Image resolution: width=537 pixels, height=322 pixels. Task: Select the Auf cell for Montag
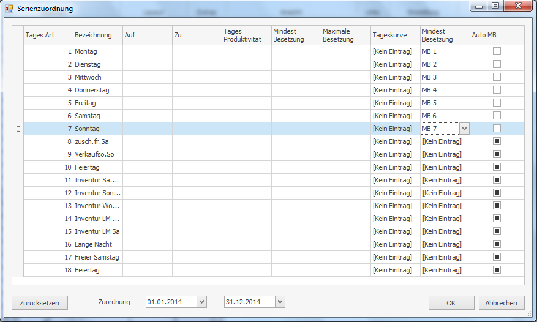[147, 51]
